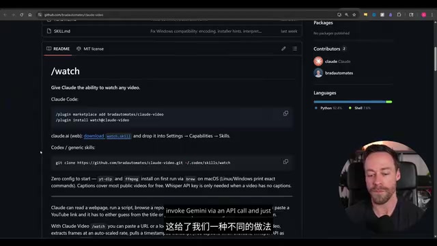Click the /watch heading

pos(66,71)
